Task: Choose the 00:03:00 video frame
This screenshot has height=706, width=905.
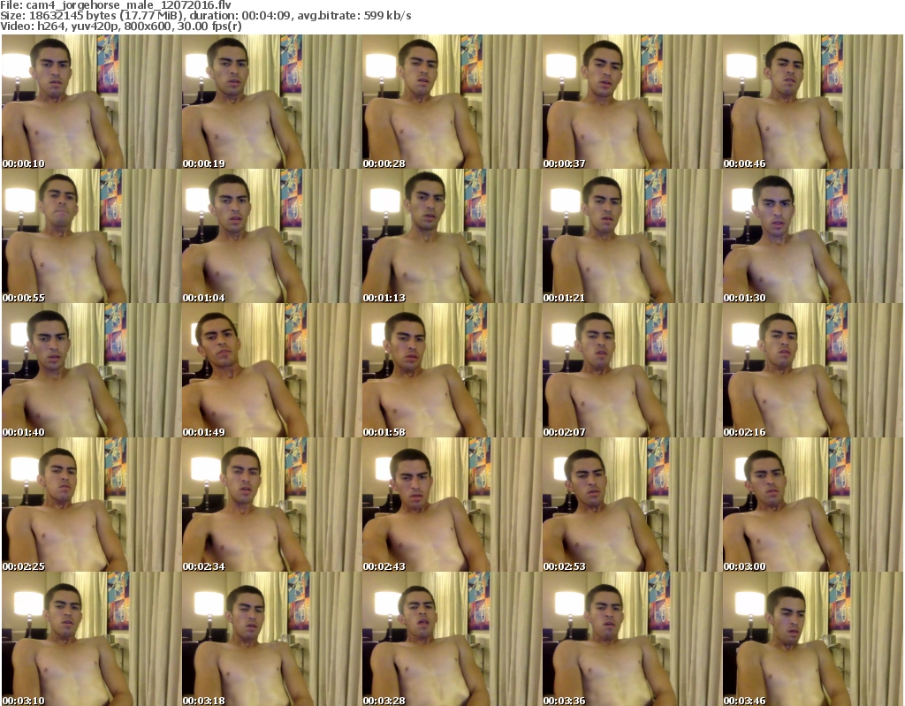Action: (x=812, y=505)
